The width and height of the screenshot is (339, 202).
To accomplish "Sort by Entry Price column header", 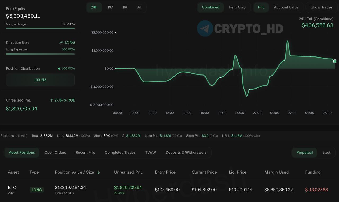I will tap(165, 172).
